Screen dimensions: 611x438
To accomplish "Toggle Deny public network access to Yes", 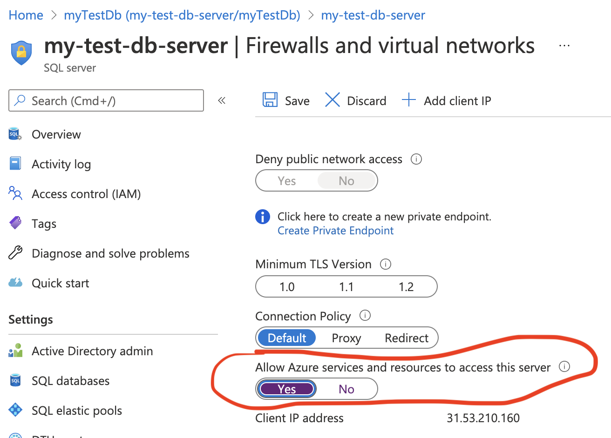I will [x=286, y=180].
